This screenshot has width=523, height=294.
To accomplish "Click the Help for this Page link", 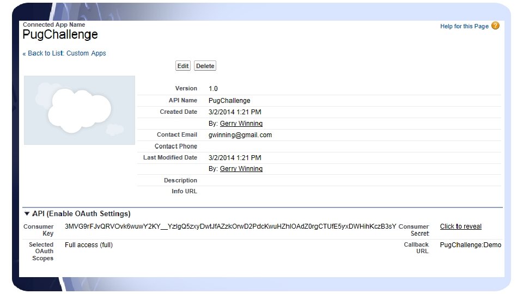I will point(464,26).
